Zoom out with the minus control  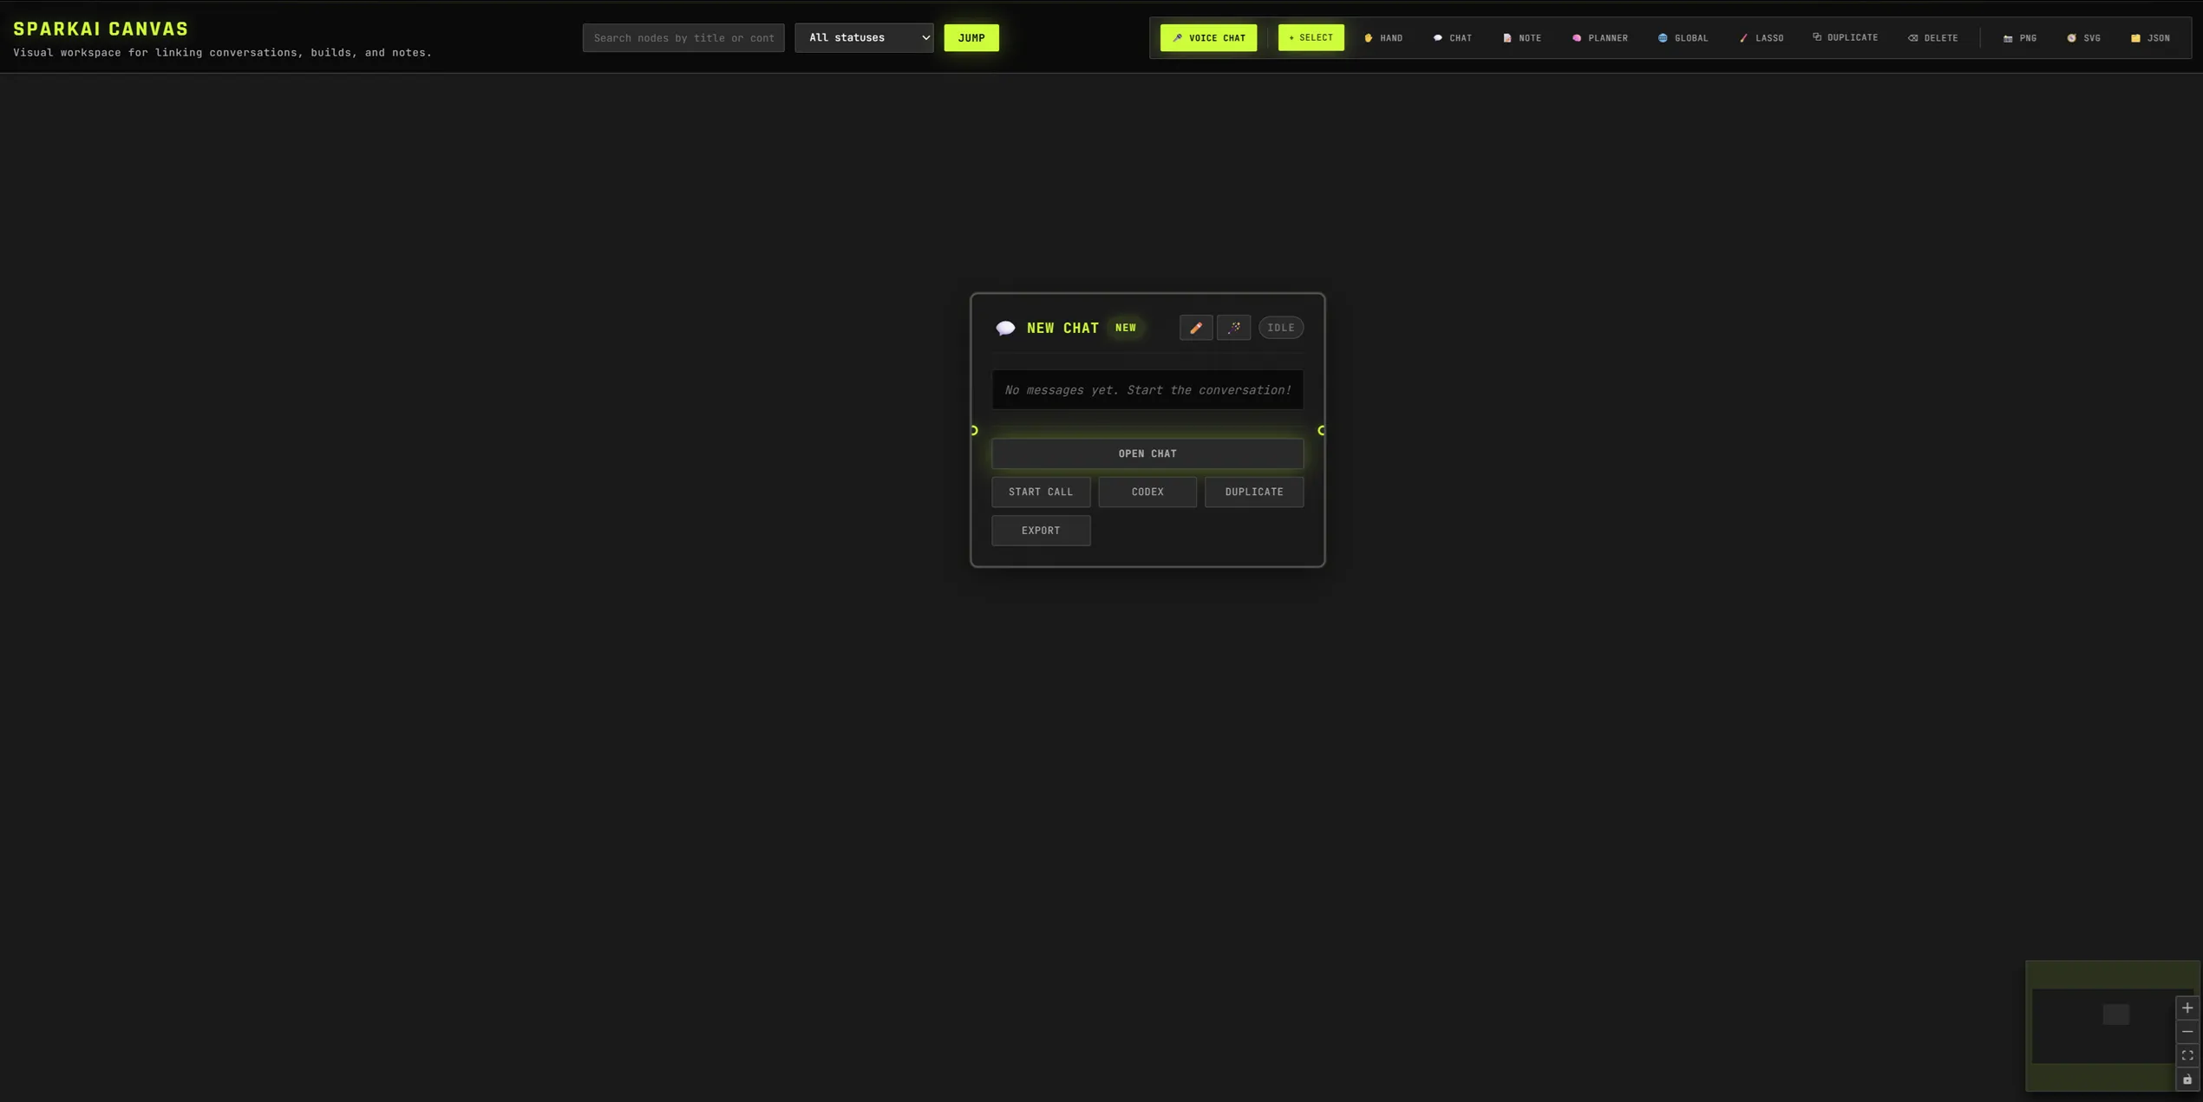[x=2187, y=1032]
